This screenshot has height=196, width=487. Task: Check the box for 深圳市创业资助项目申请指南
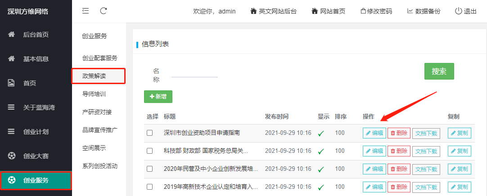[x=150, y=133]
